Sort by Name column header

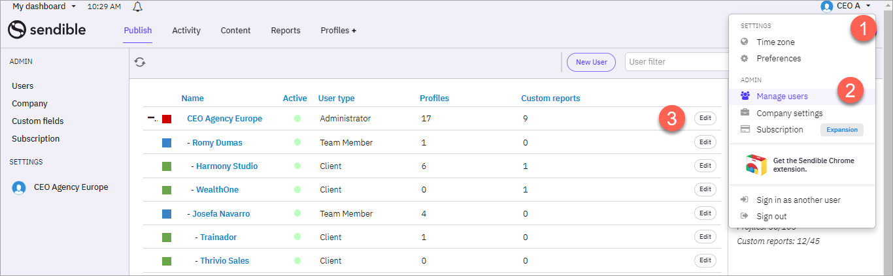coord(192,98)
